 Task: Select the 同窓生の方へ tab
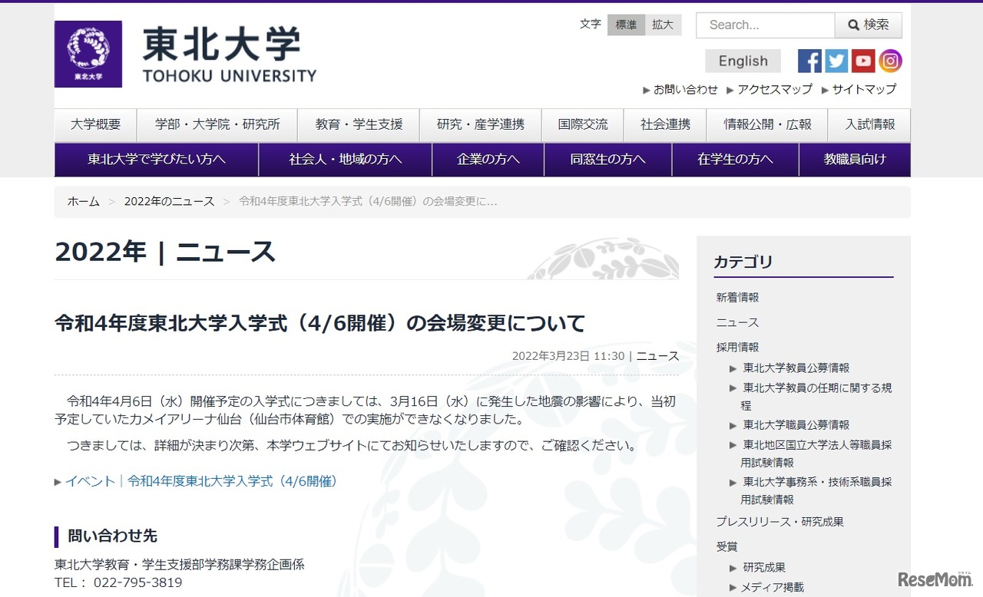point(608,160)
